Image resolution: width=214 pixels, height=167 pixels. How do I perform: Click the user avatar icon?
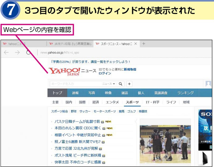[x=208, y=83]
